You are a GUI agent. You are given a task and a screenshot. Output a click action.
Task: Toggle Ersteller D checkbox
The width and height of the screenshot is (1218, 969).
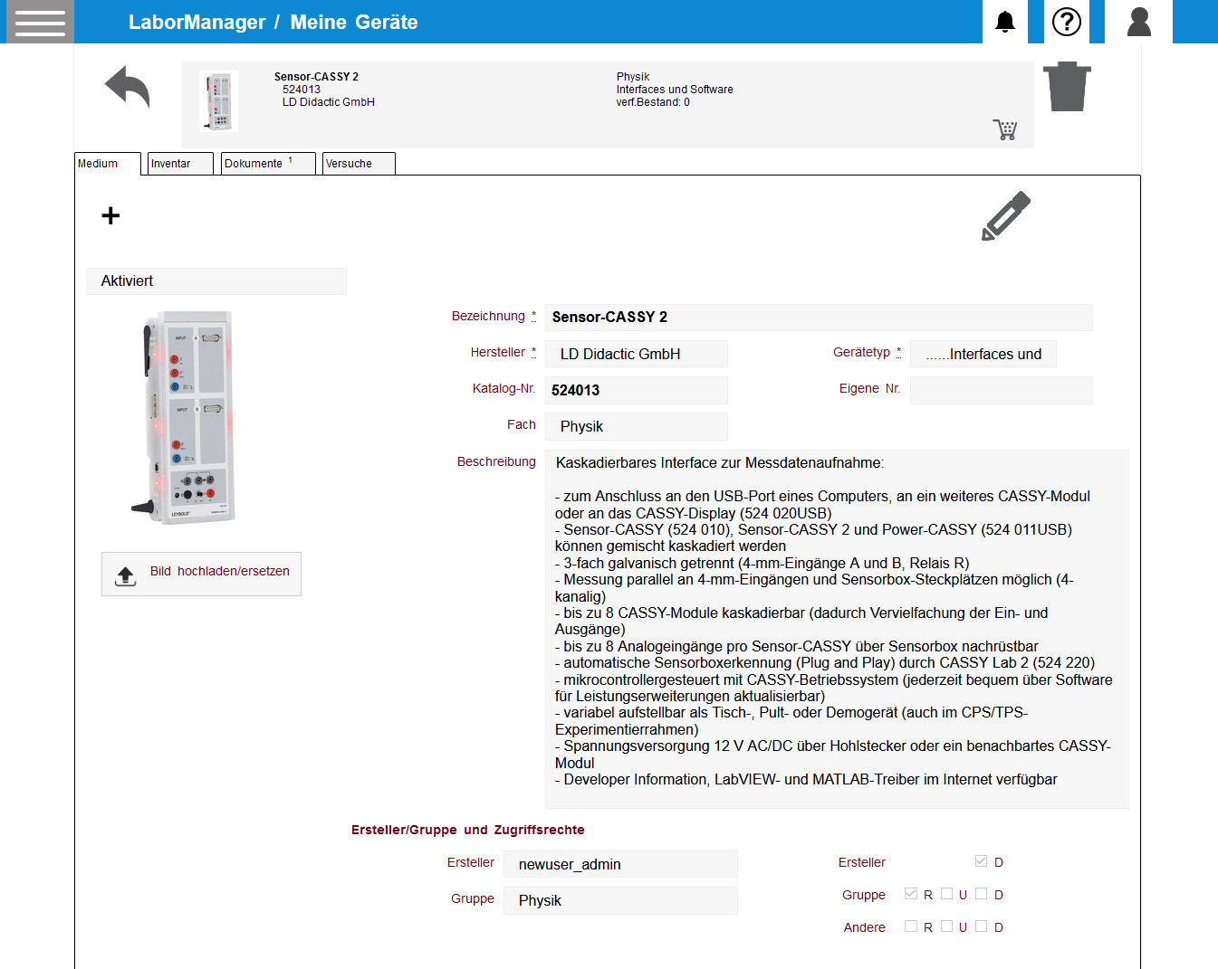[x=981, y=861]
